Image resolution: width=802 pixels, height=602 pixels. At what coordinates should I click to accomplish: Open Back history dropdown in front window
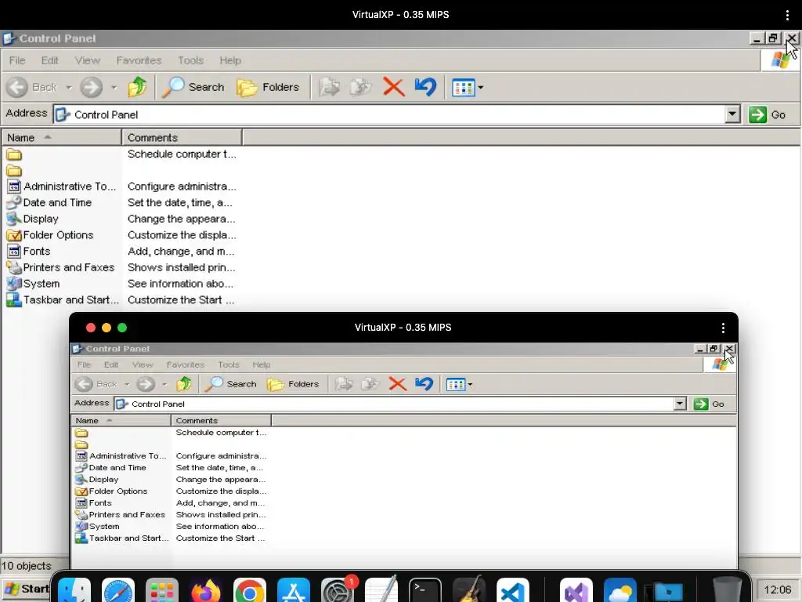click(x=127, y=384)
